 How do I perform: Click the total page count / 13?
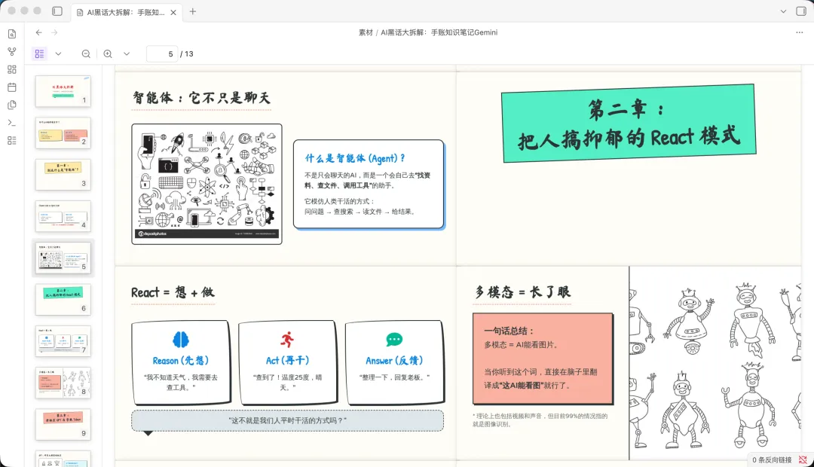186,54
